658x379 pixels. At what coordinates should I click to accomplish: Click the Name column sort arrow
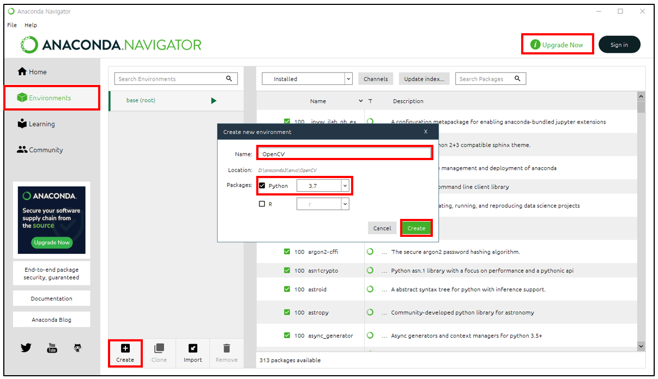pos(360,101)
